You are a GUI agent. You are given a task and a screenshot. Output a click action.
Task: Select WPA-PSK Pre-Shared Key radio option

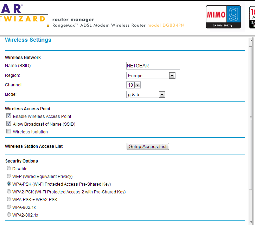pyautogui.click(x=9, y=184)
